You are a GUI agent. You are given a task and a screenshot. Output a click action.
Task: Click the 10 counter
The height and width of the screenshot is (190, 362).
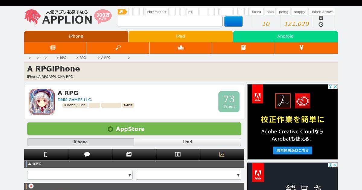(266, 24)
